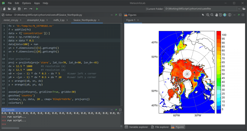
Task: Click the New File toolbar icon
Action: click(4, 9)
